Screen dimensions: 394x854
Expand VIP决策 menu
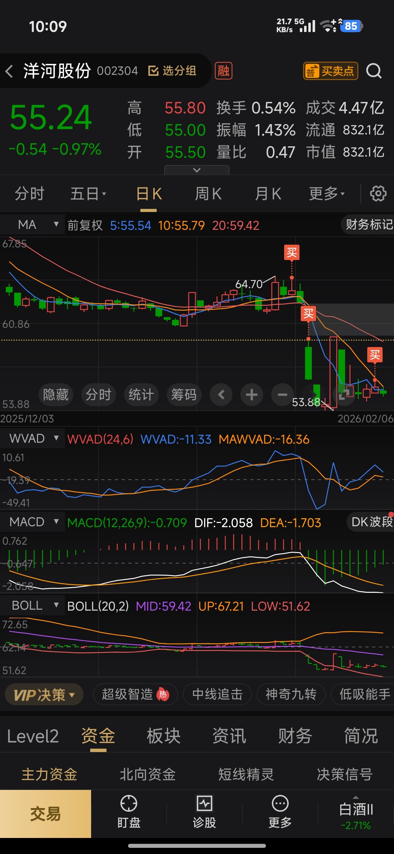44,694
